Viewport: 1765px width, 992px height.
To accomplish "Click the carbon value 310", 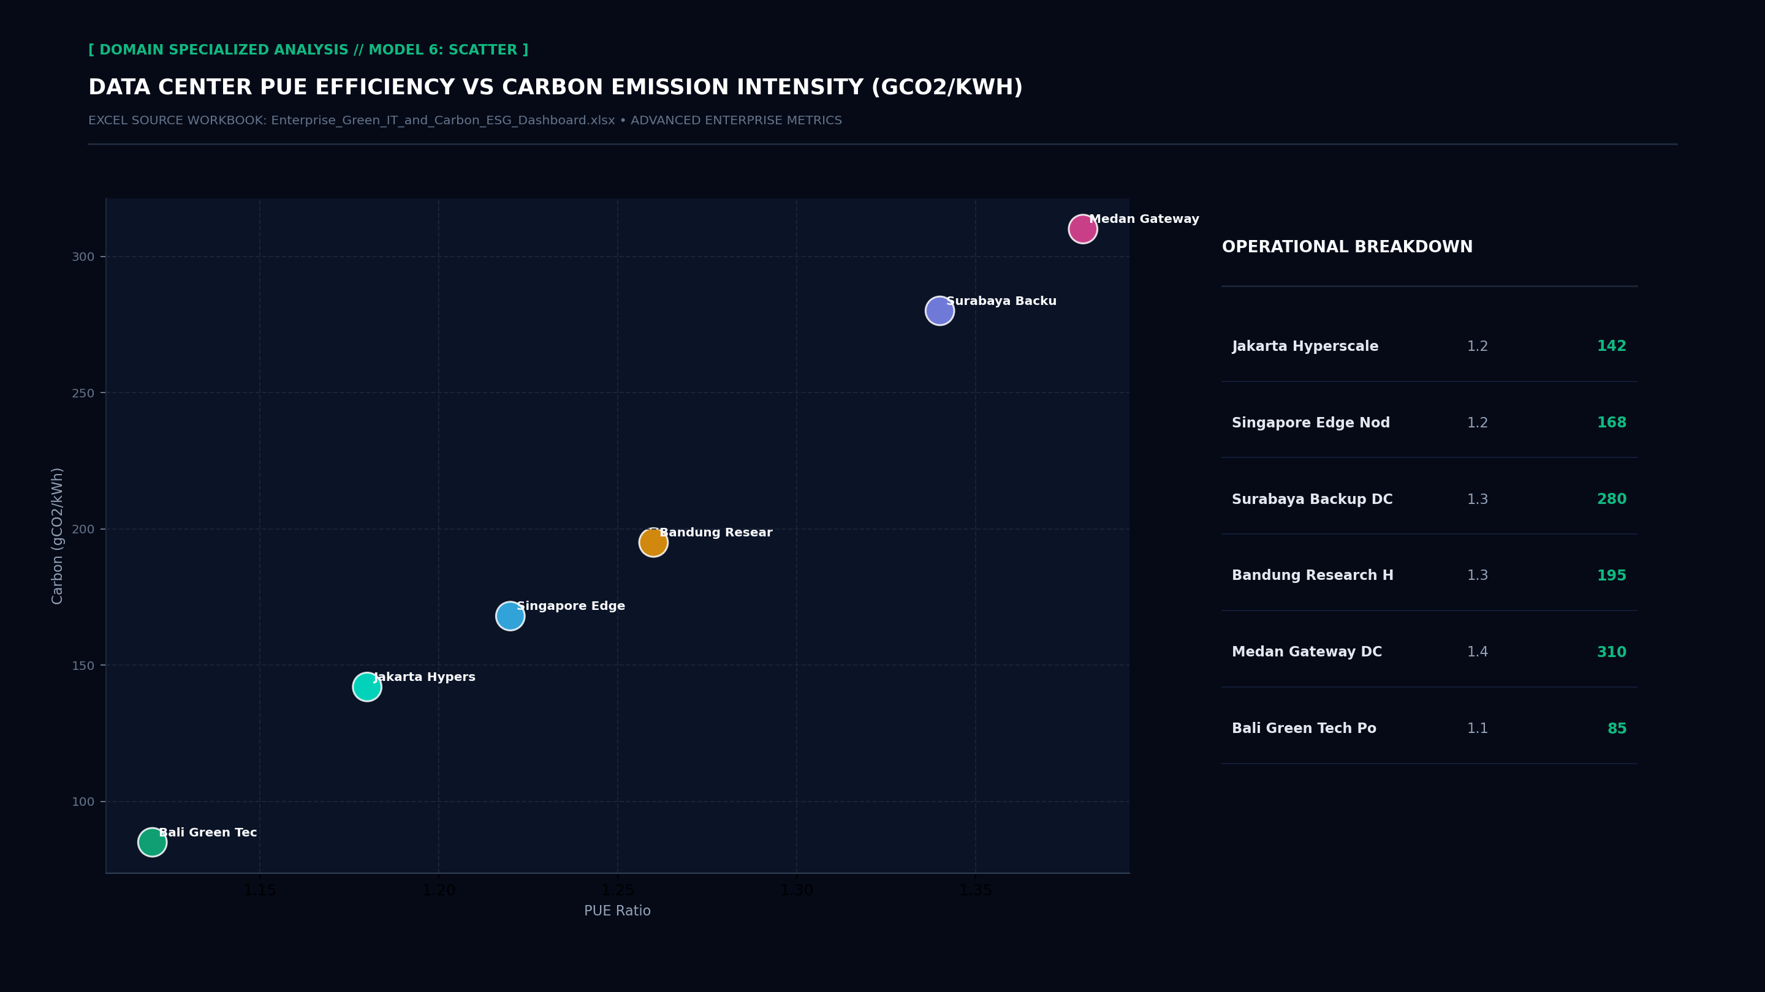I will coord(1612,652).
